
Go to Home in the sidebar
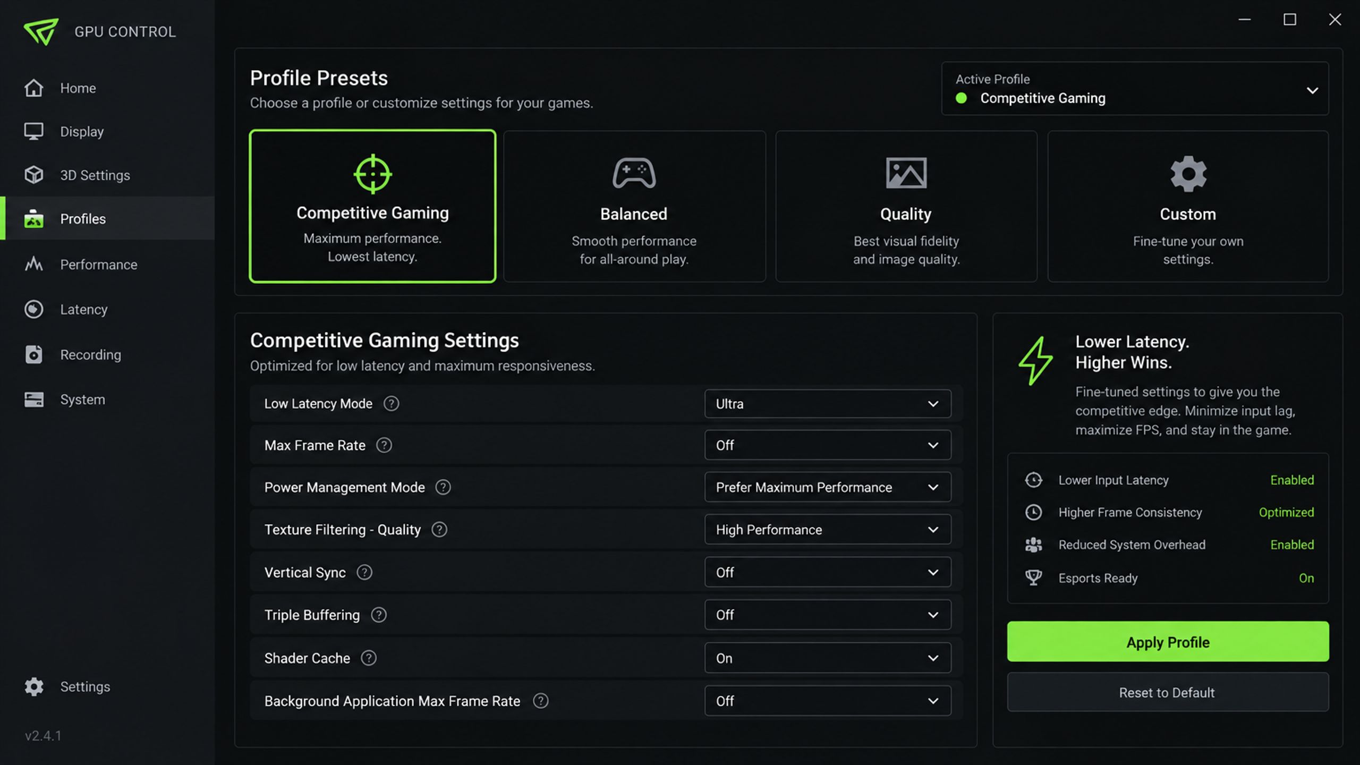click(107, 88)
